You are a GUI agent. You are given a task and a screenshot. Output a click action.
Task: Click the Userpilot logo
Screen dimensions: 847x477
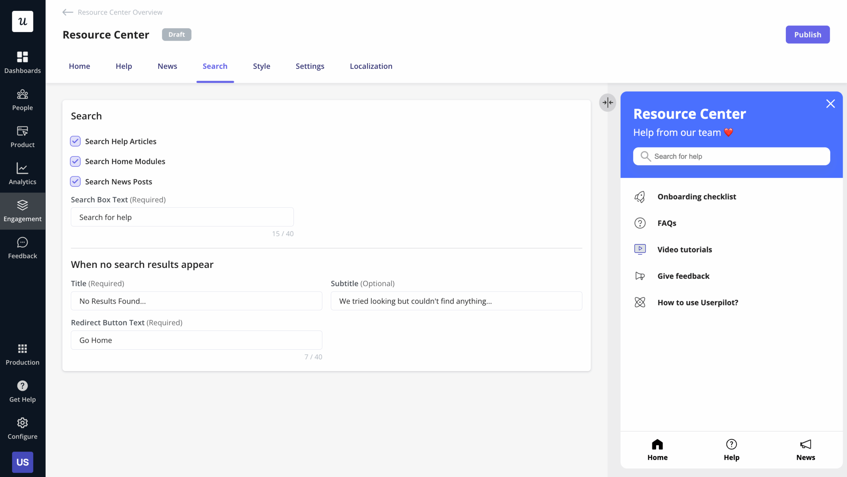[22, 21]
